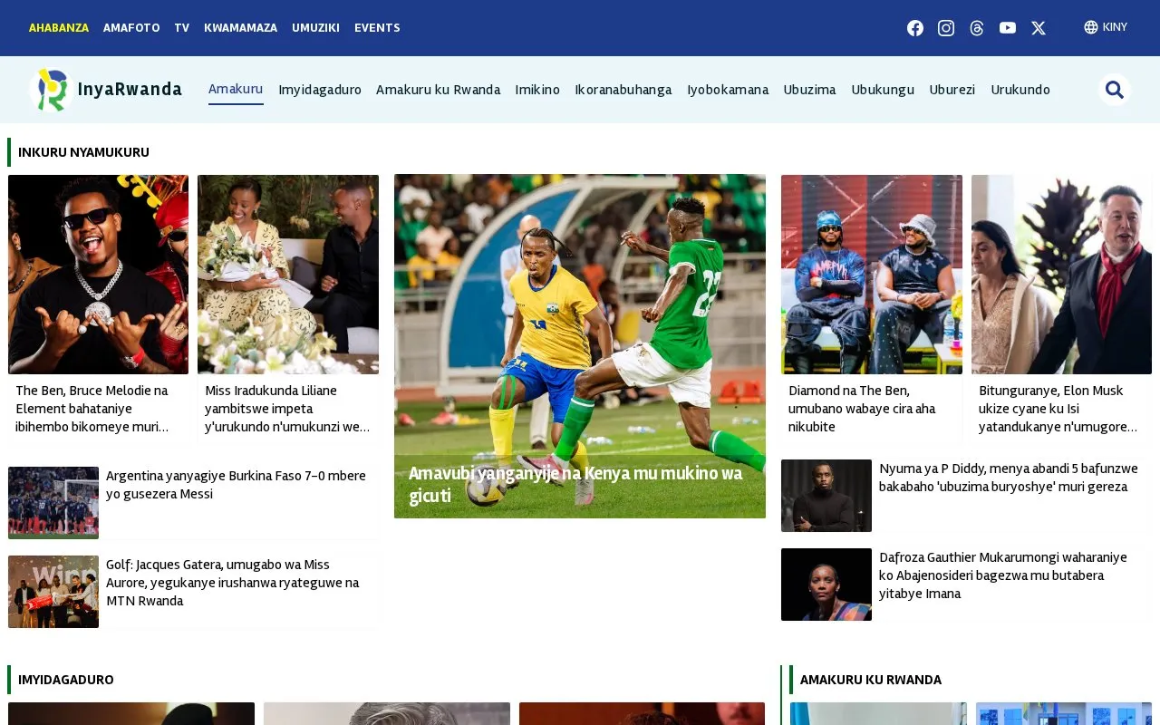The width and height of the screenshot is (1160, 725).
Task: Open Miss Iradukunda Liliane article photo
Action: pyautogui.click(x=288, y=275)
